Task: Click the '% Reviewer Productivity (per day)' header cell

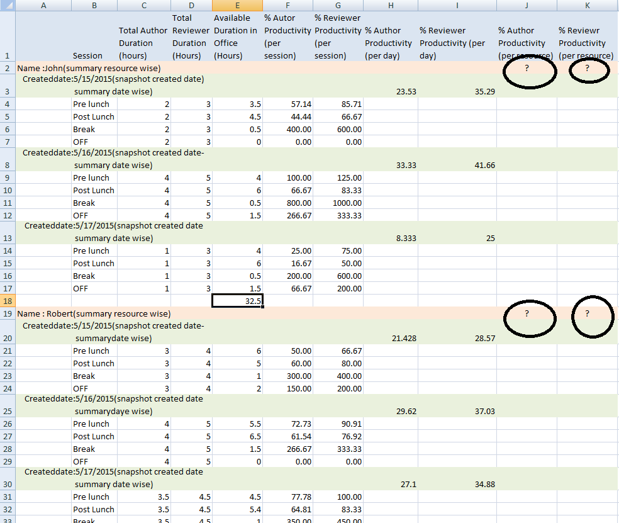Action: point(457,43)
